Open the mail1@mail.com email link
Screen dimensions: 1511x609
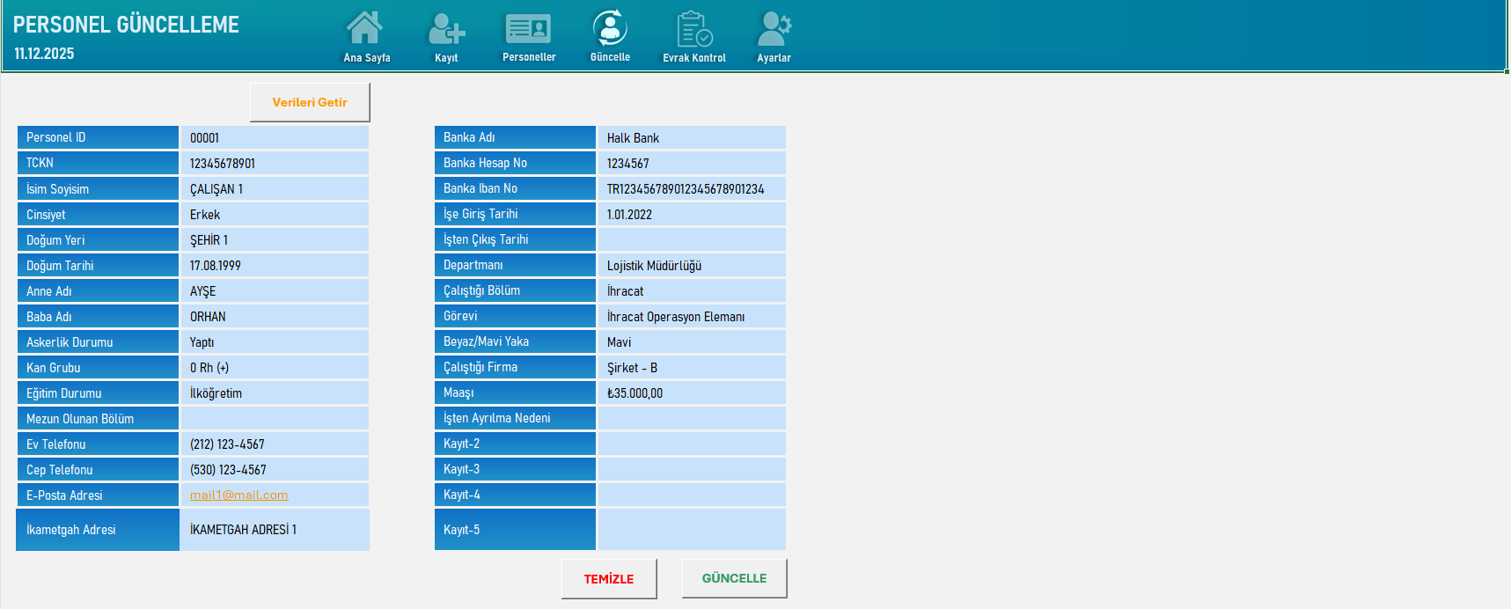pos(239,495)
